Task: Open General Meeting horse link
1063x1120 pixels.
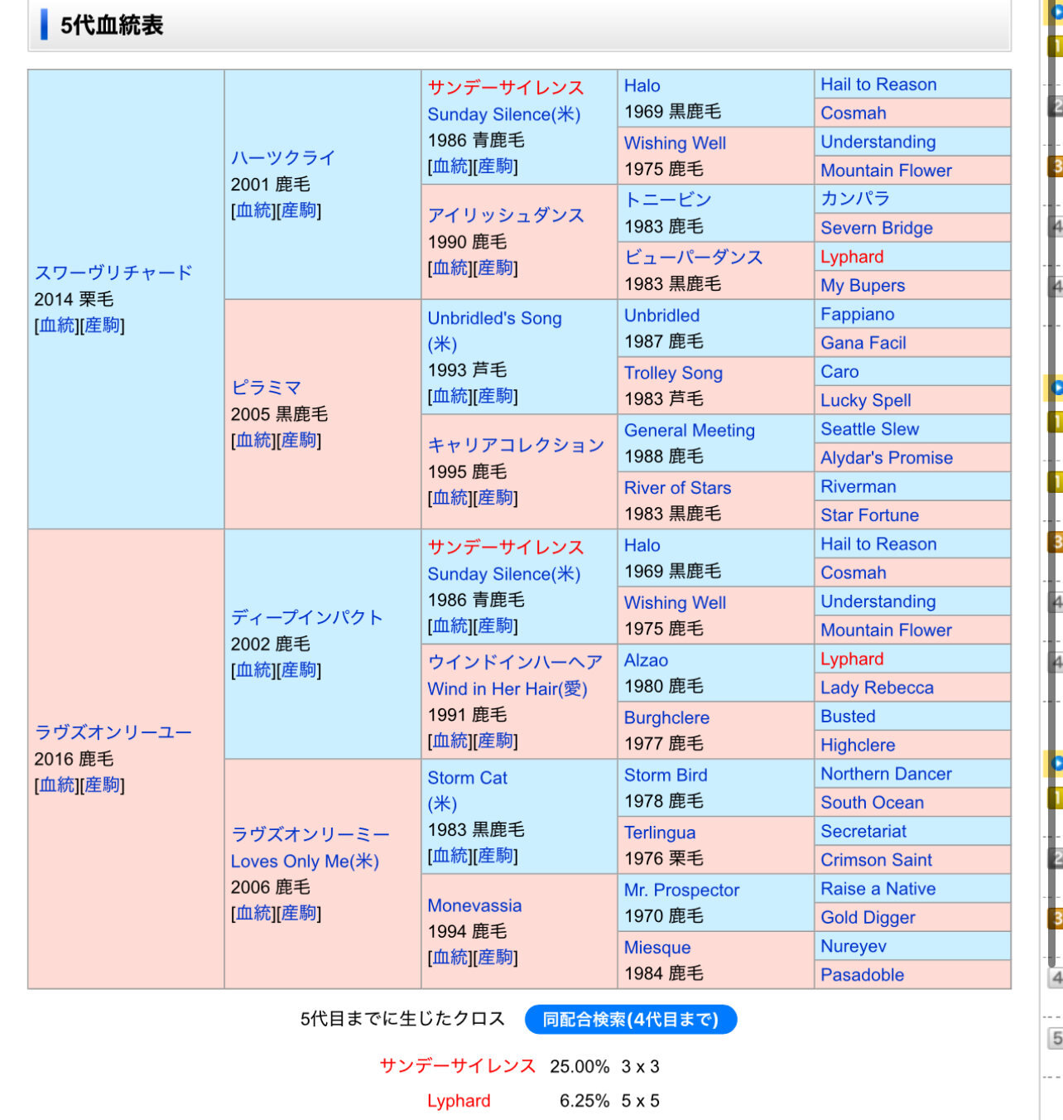Action: tap(690, 430)
